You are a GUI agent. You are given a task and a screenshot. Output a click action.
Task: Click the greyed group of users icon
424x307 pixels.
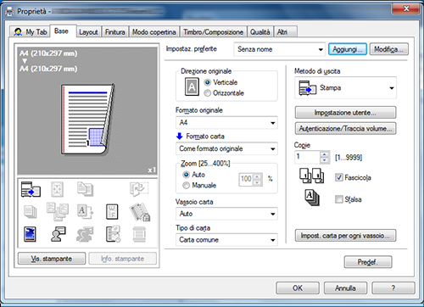(85, 234)
